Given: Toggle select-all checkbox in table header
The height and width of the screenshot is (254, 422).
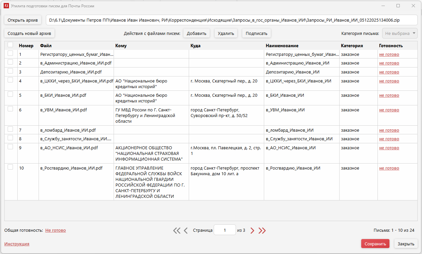Looking at the screenshot, I should click(x=10, y=45).
